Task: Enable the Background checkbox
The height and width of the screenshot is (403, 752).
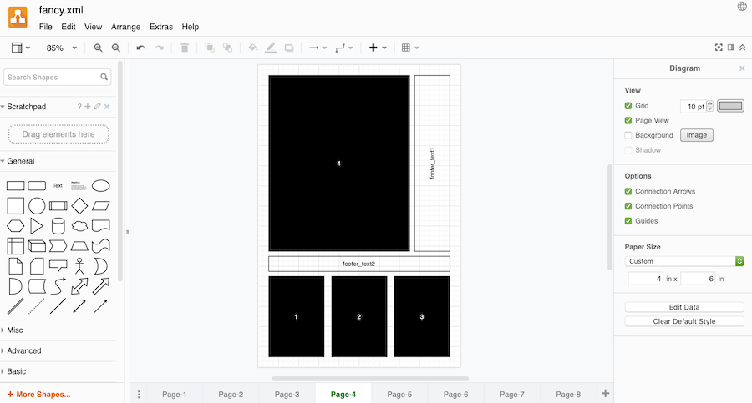Action: (628, 136)
